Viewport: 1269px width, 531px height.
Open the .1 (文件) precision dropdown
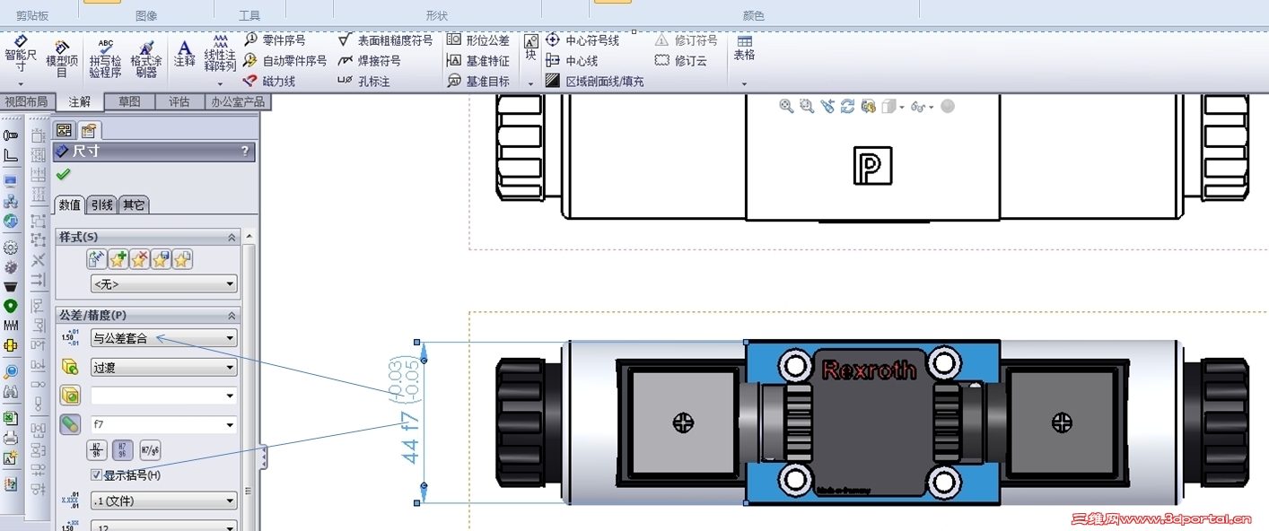[x=163, y=501]
